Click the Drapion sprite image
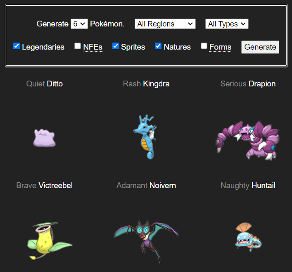Viewport: 292px width, 272px height. tap(248, 141)
